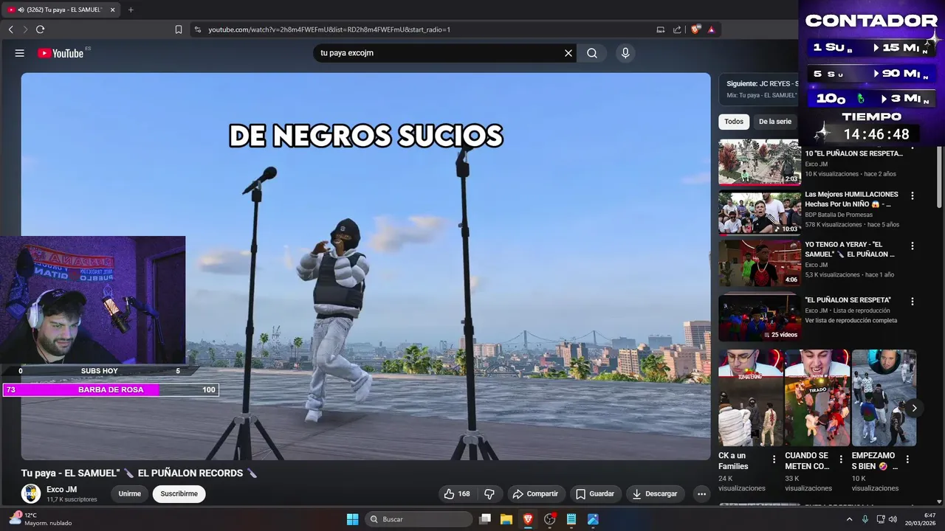Click 'Ver lista de reproducción completa' link

[851, 321]
